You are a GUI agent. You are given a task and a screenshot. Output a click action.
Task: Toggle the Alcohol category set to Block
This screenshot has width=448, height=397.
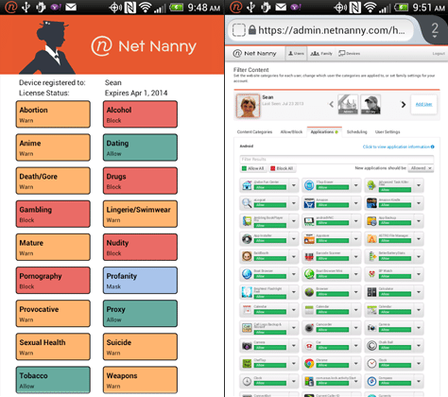140,114
